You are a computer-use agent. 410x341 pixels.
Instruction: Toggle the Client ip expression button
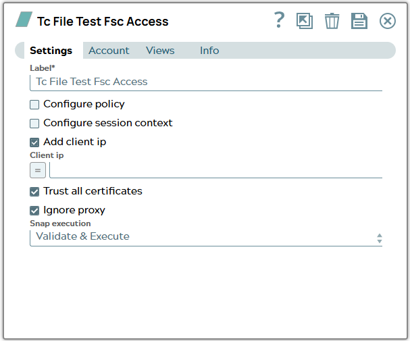[x=38, y=170]
